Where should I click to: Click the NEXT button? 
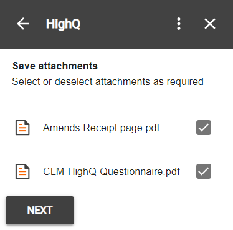[x=40, y=210]
